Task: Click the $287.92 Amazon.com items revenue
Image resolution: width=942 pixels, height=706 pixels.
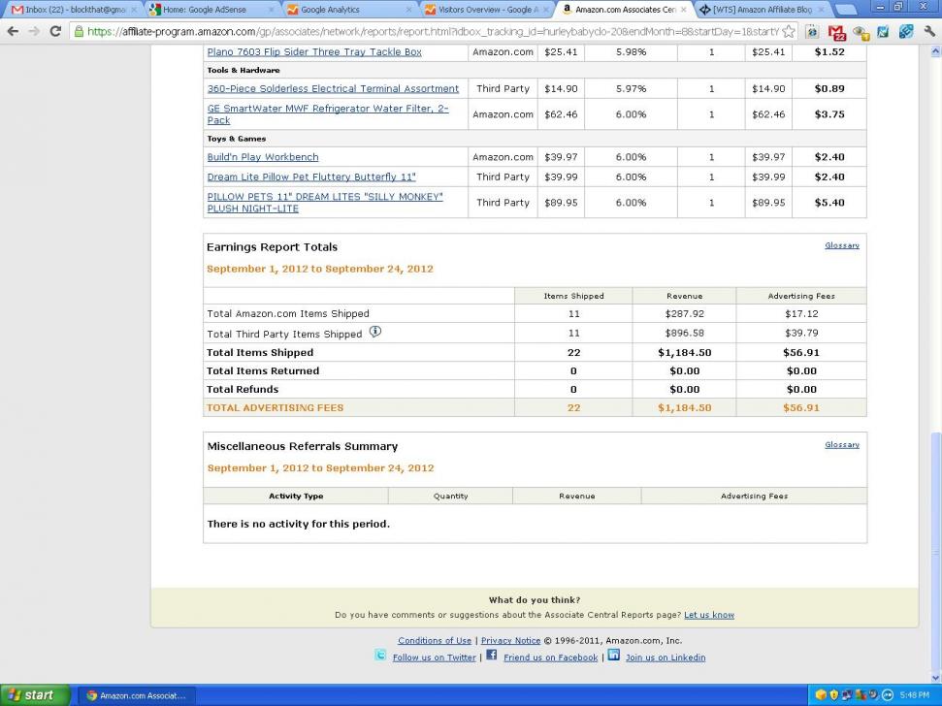Action: (684, 314)
